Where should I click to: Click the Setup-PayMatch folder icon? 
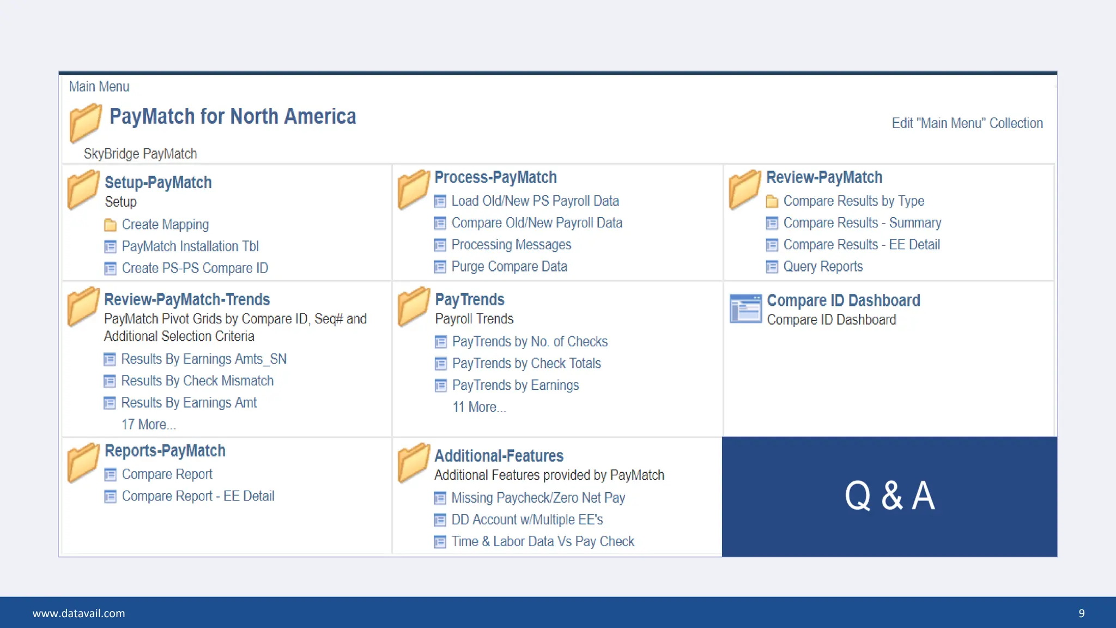click(83, 189)
